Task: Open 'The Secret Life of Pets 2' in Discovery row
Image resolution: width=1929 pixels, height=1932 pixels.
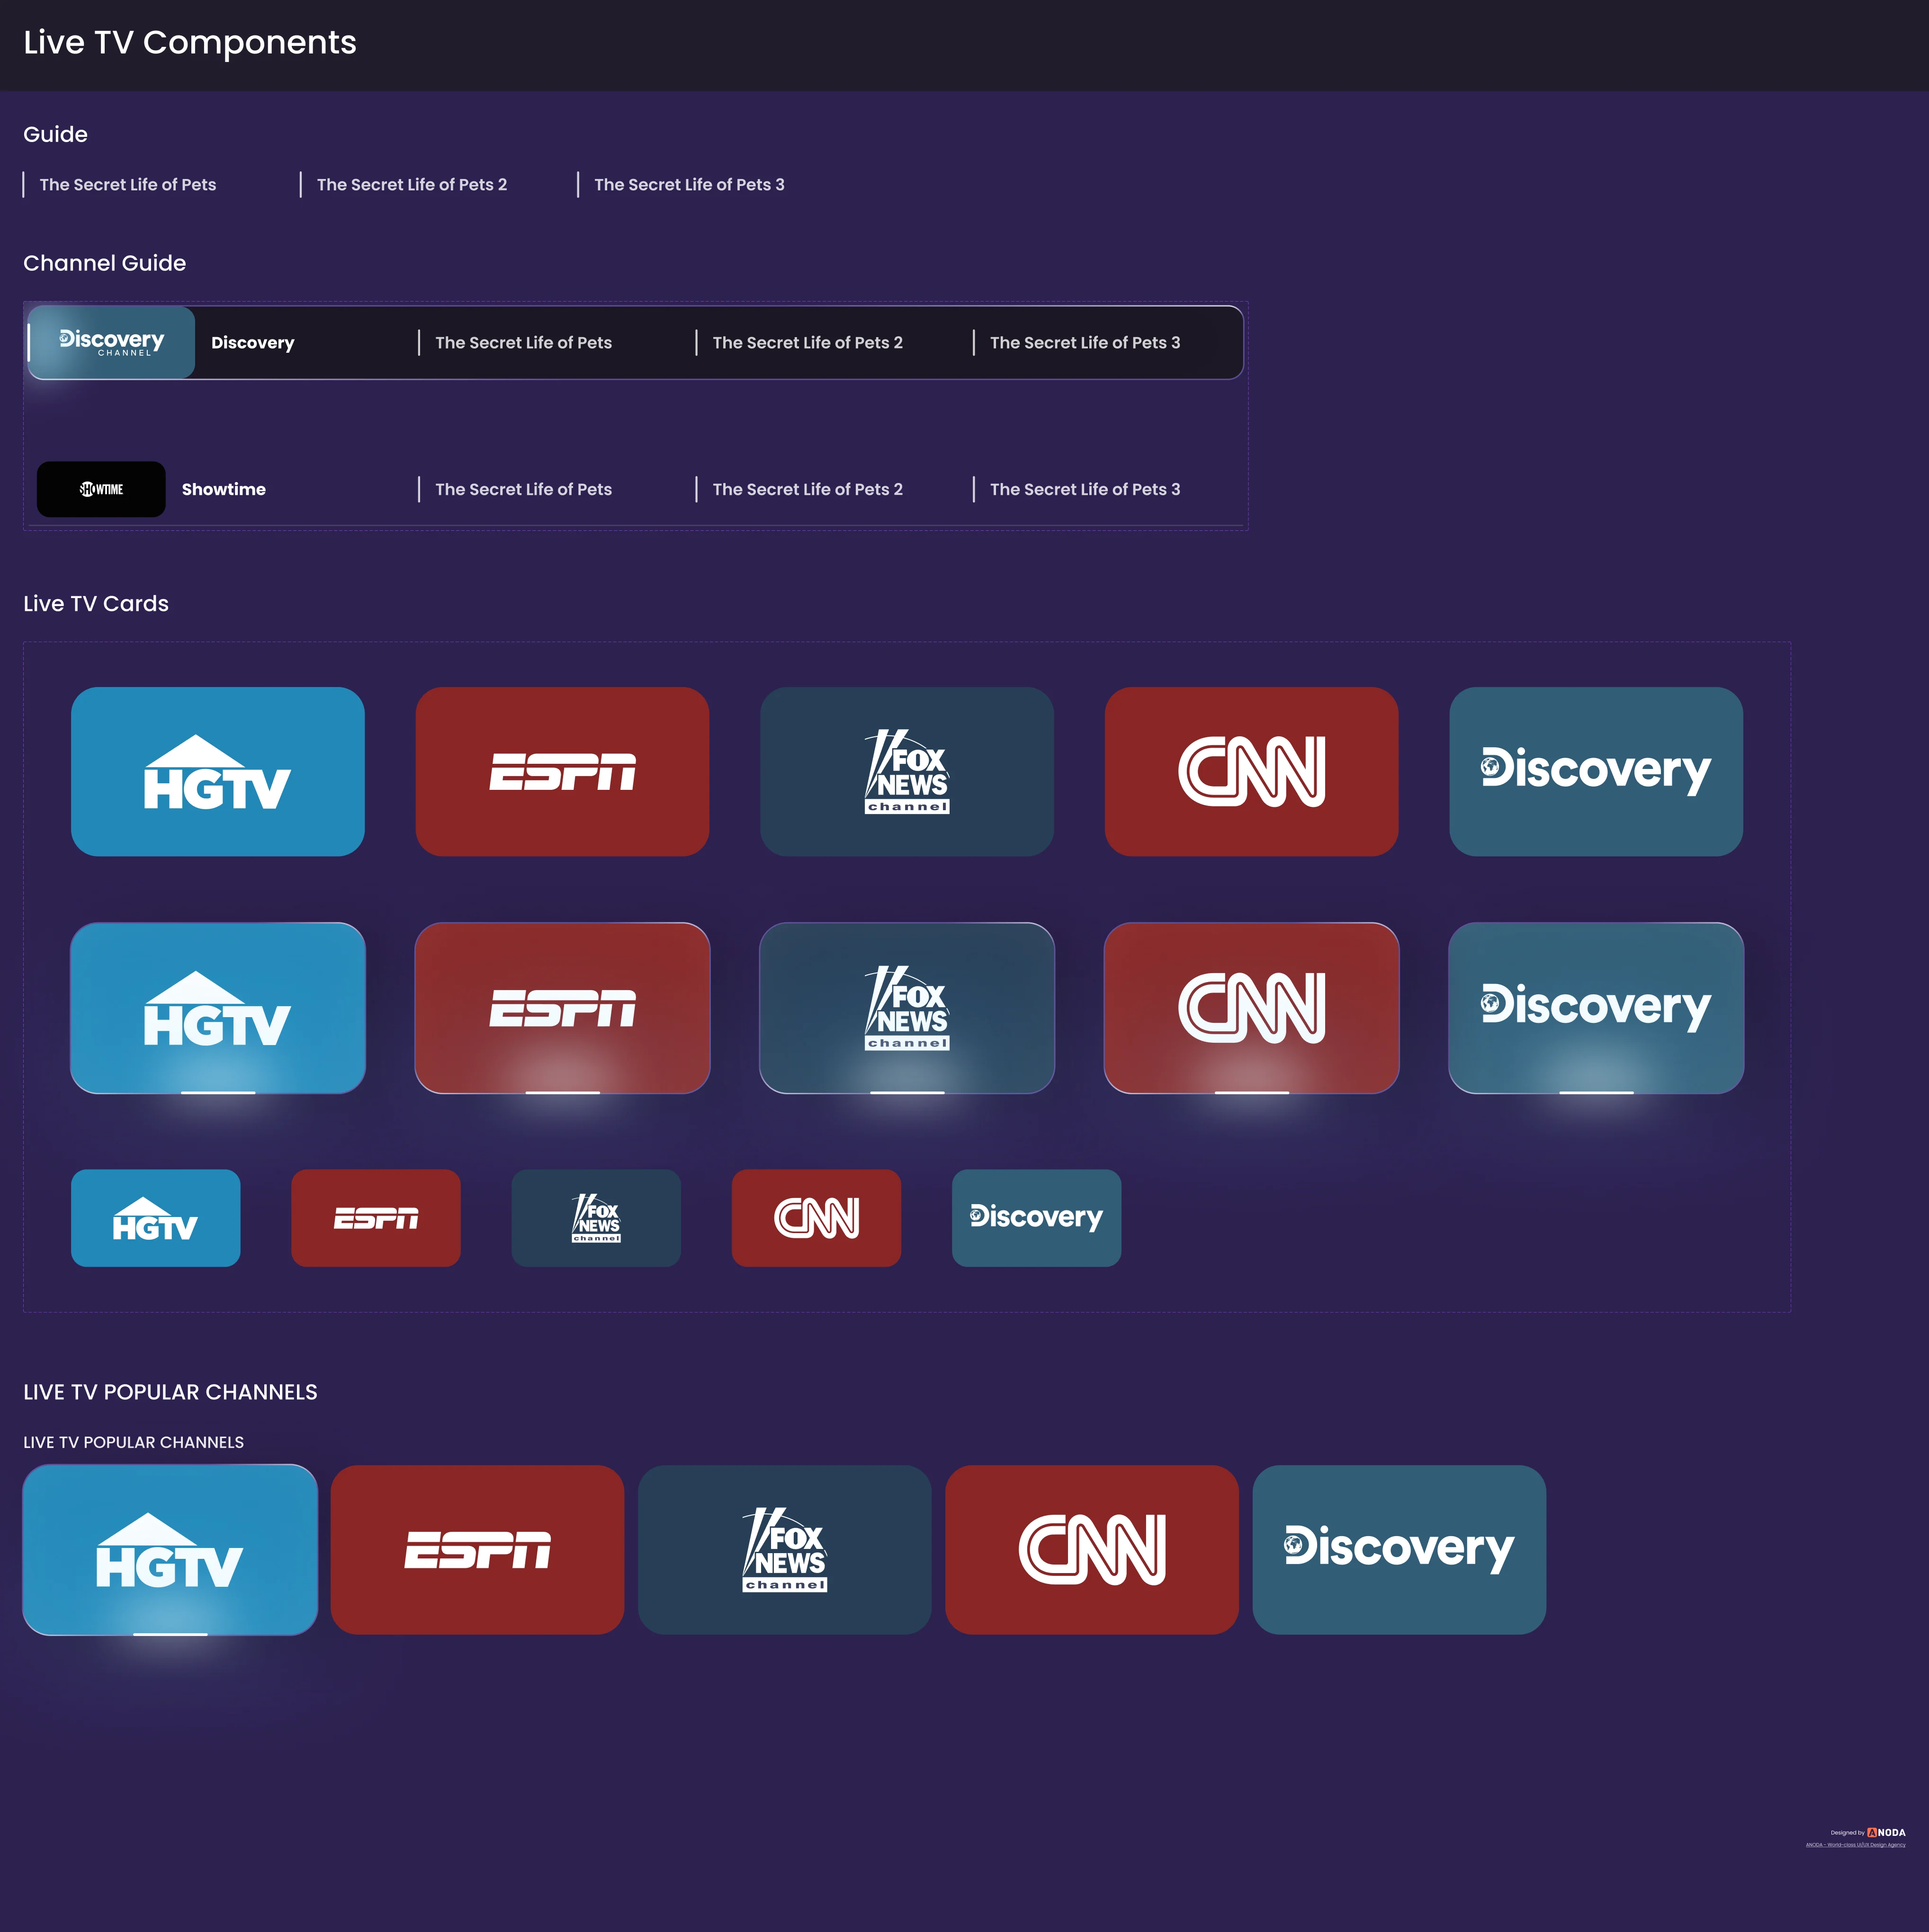Action: (x=807, y=343)
